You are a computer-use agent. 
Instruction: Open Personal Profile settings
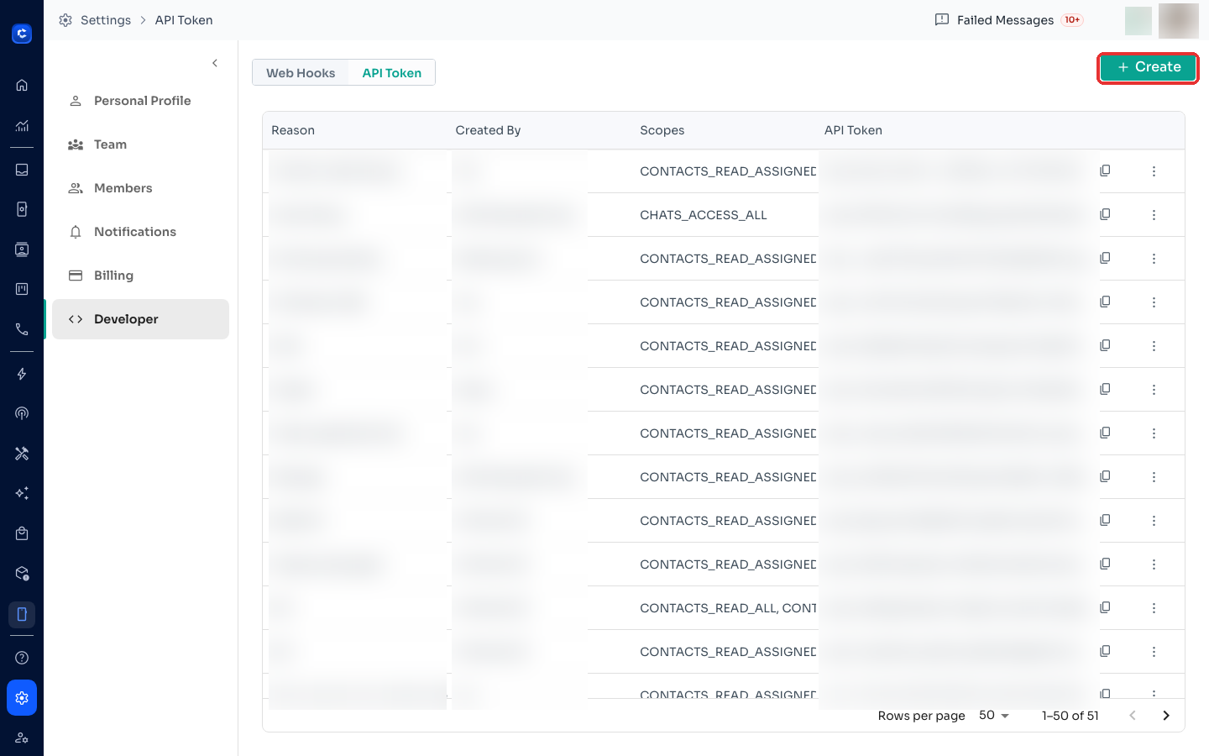140,101
